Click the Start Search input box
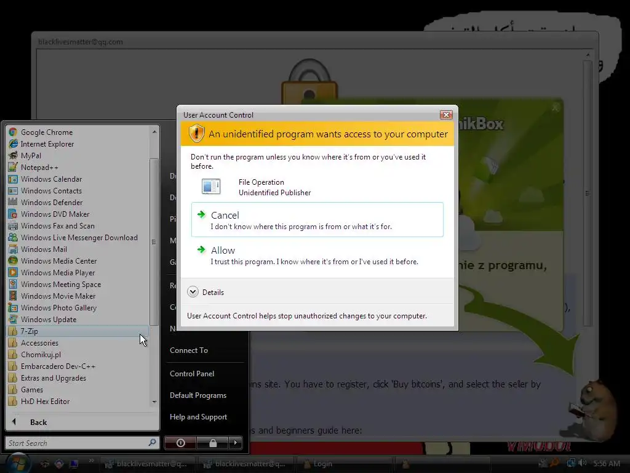 [76, 443]
